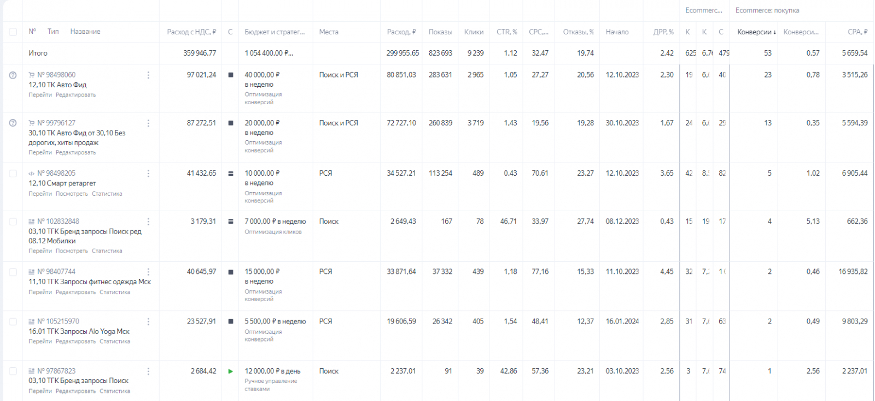Tick the select-all checkbox in table header
875x401 pixels.
click(13, 32)
